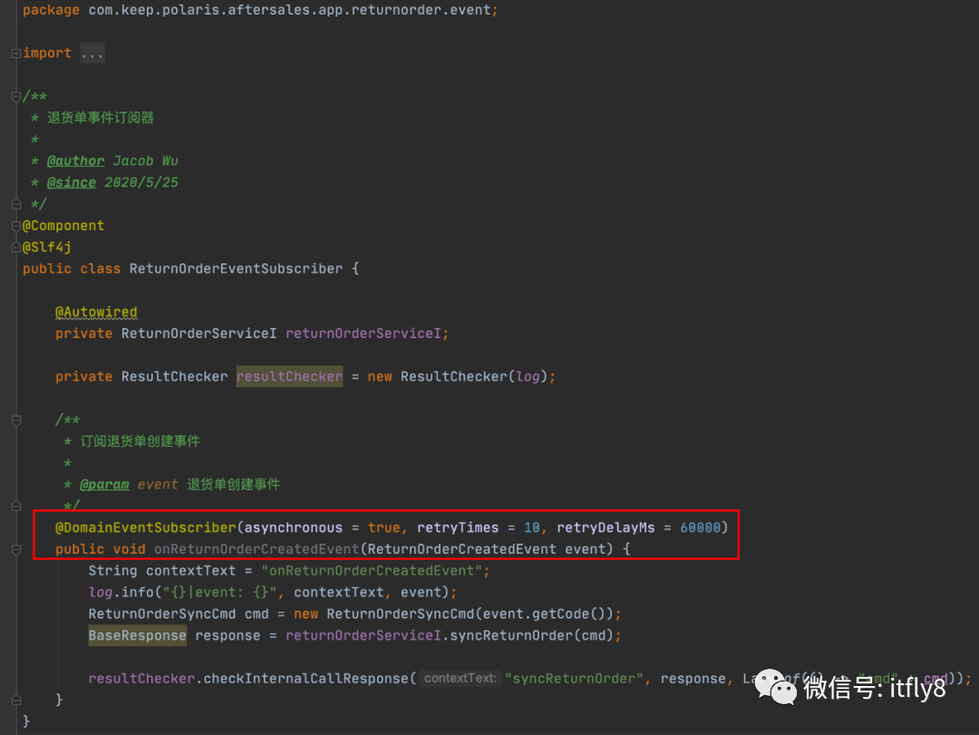Click the contextText parameter hint
The image size is (979, 735).
tap(460, 678)
